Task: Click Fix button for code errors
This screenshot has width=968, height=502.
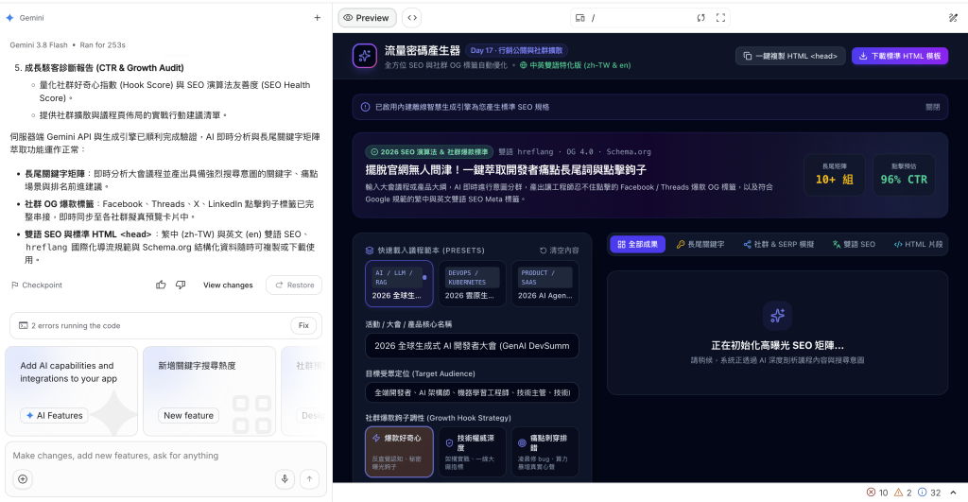Action: tap(303, 325)
